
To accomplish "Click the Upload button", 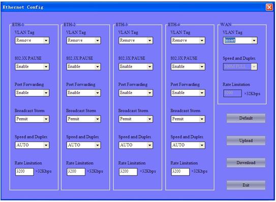I will [x=246, y=140].
